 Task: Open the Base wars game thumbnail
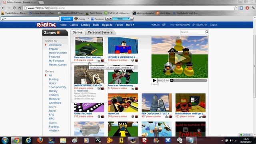pyautogui.click(x=89, y=46)
